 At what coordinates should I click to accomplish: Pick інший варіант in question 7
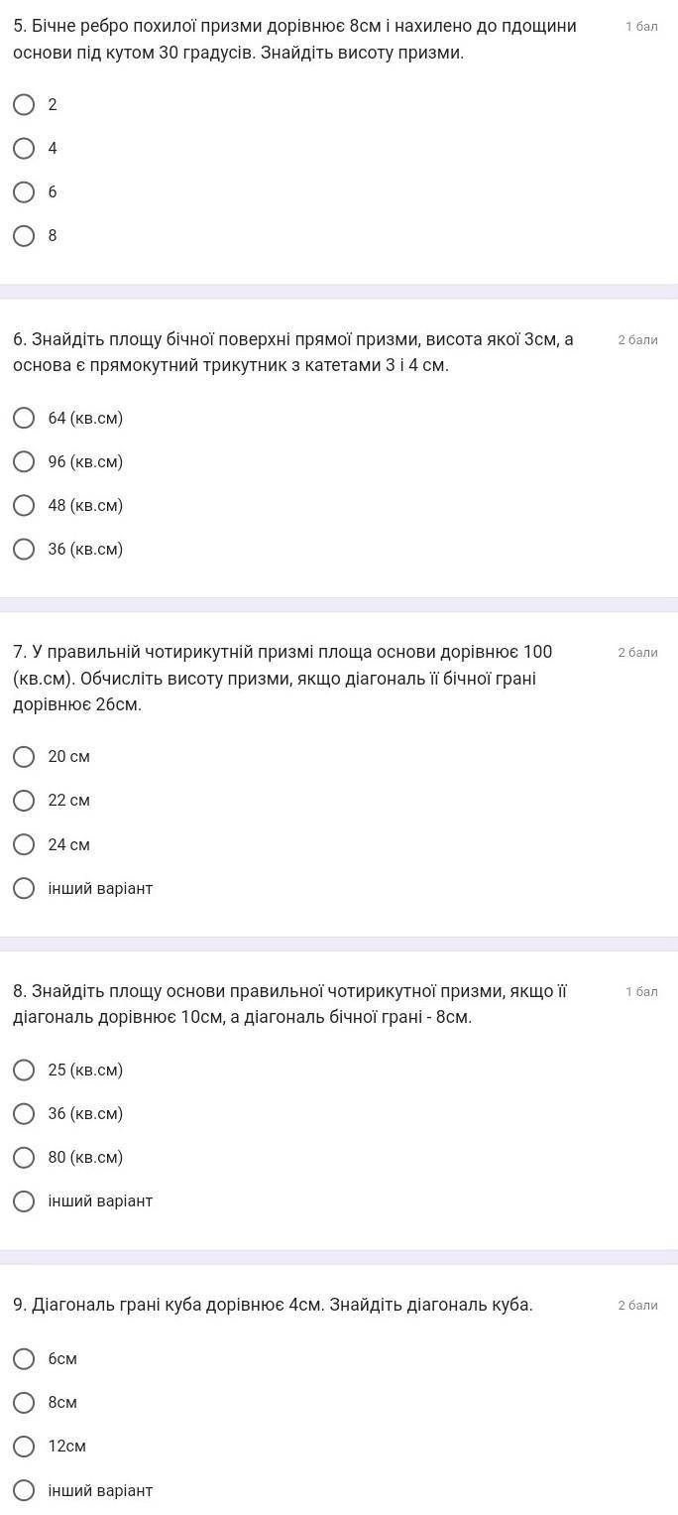24,888
